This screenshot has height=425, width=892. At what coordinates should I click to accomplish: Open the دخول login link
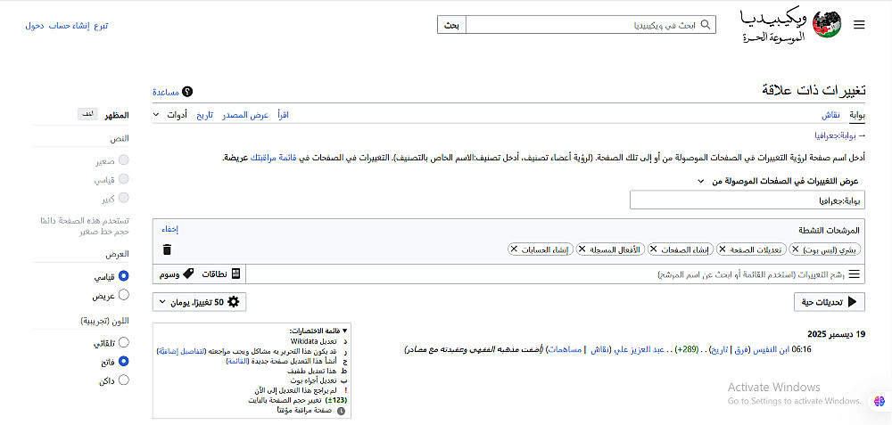[35, 26]
